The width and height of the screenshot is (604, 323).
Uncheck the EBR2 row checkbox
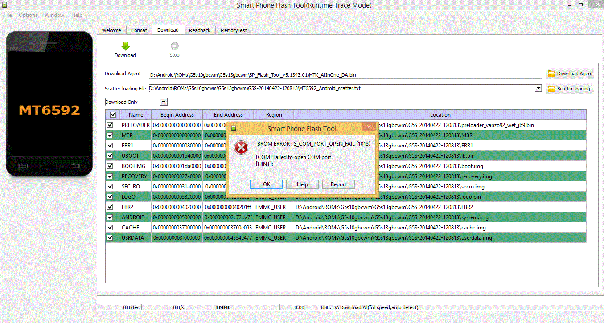[x=110, y=207]
